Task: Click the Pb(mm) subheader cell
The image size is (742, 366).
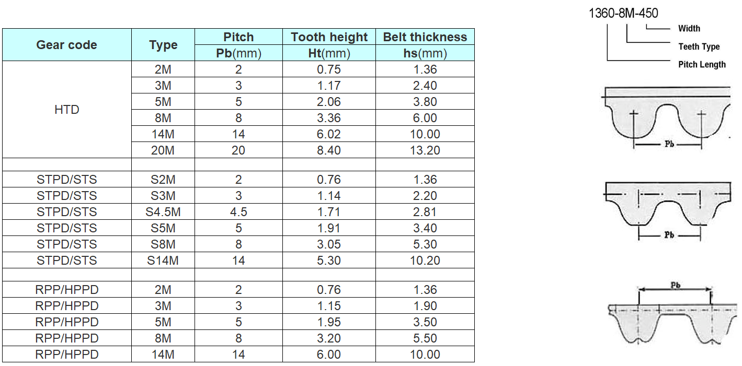Action: [238, 53]
